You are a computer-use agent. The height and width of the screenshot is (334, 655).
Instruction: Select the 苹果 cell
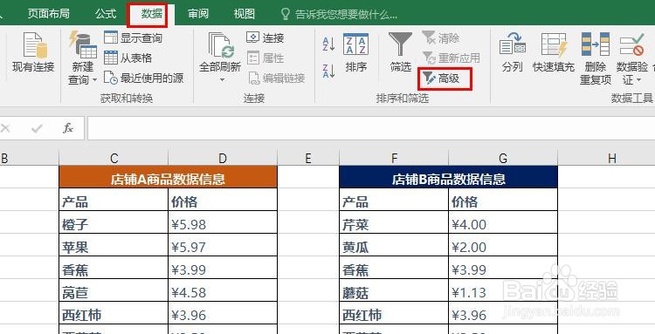[x=114, y=245]
